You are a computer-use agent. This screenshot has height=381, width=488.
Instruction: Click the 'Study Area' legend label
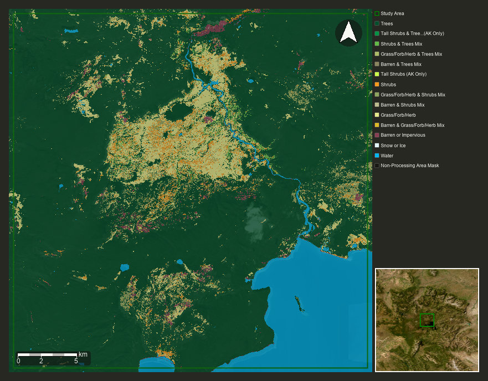(x=392, y=13)
